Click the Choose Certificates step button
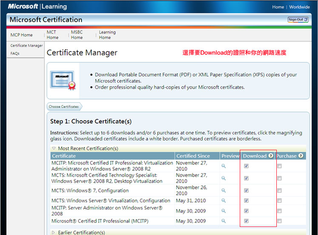 (x=64, y=106)
